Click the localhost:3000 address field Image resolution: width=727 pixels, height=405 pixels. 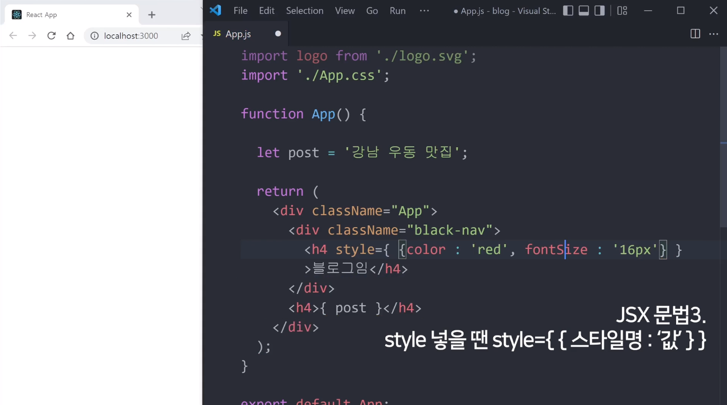click(131, 36)
